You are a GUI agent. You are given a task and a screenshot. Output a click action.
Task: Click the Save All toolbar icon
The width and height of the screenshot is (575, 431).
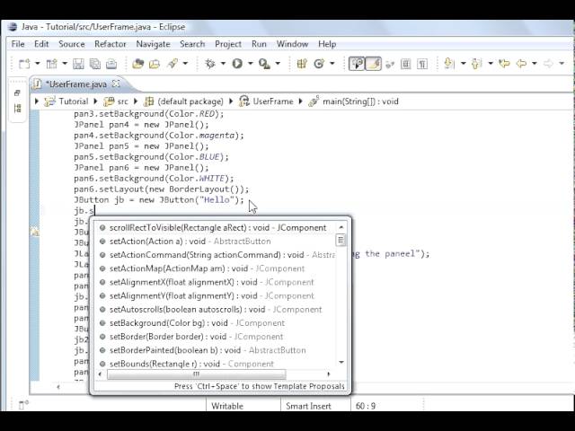(x=95, y=64)
